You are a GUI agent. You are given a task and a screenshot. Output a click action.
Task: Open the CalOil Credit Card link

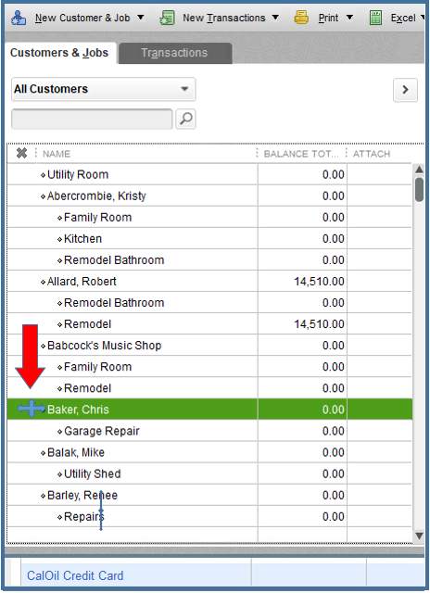(x=75, y=575)
